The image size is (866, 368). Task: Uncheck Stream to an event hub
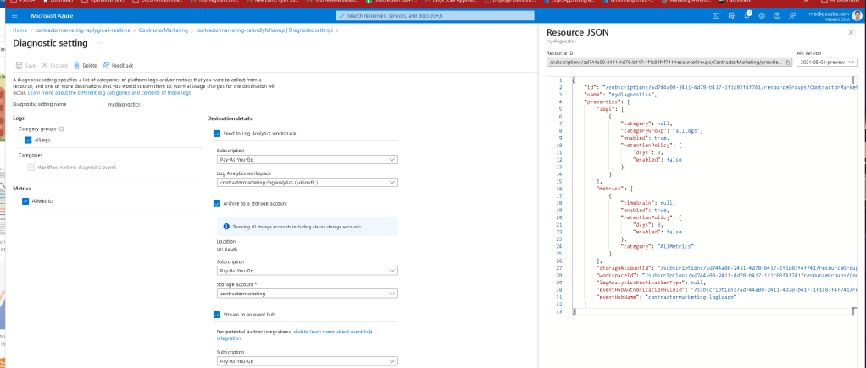point(217,315)
